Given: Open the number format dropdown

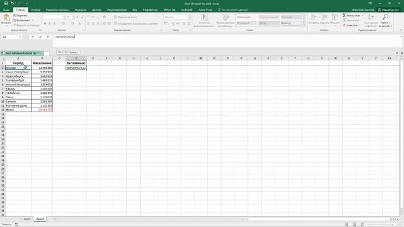Looking at the screenshot, I should pos(189,17).
